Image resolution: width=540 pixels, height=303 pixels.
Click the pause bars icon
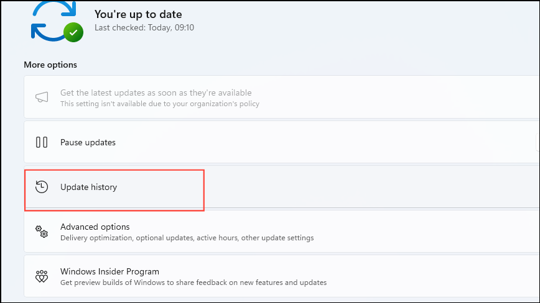pyautogui.click(x=42, y=142)
